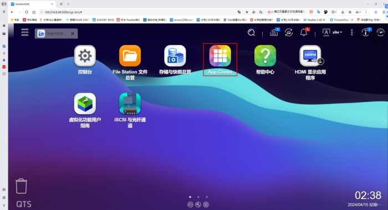Bookmark this page with star icon

coord(261,12)
